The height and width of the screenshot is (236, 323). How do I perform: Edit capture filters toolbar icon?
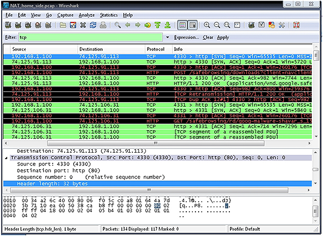pyautogui.click(x=251, y=25)
